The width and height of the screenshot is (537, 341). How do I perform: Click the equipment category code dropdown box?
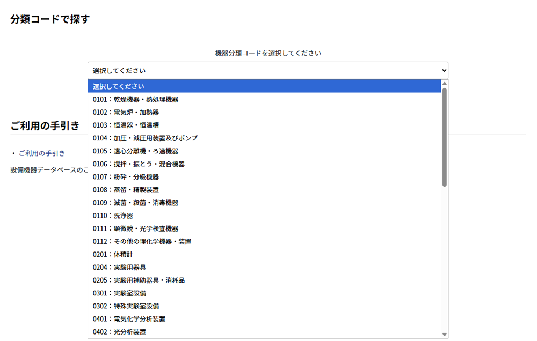coord(267,70)
